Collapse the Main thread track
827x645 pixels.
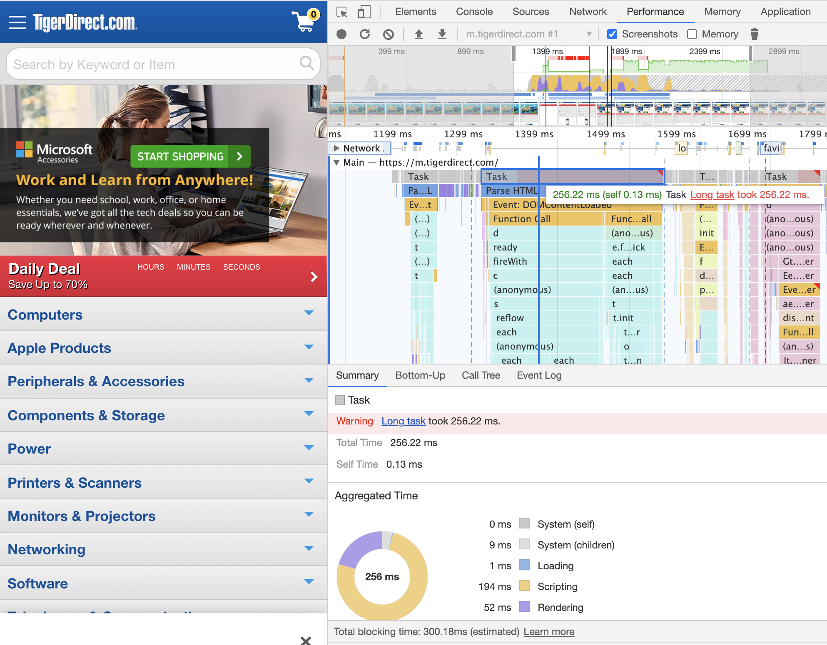coord(336,162)
